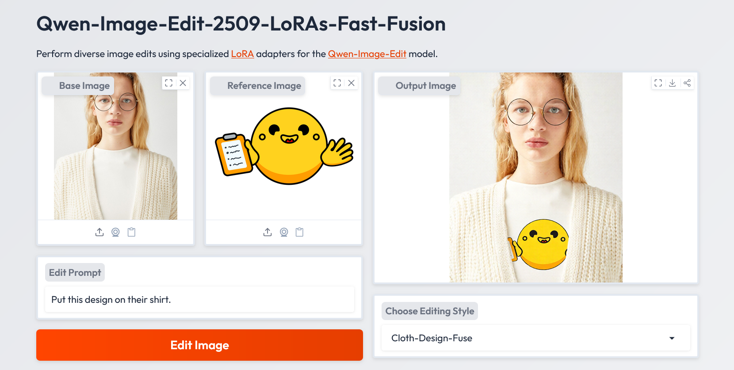
Task: Capture Reference Image from webcam
Action: pos(284,232)
